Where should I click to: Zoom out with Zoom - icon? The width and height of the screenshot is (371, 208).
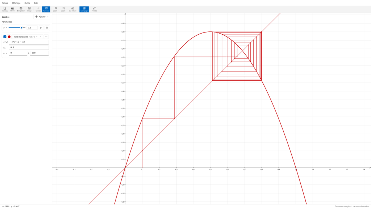pos(63,9)
